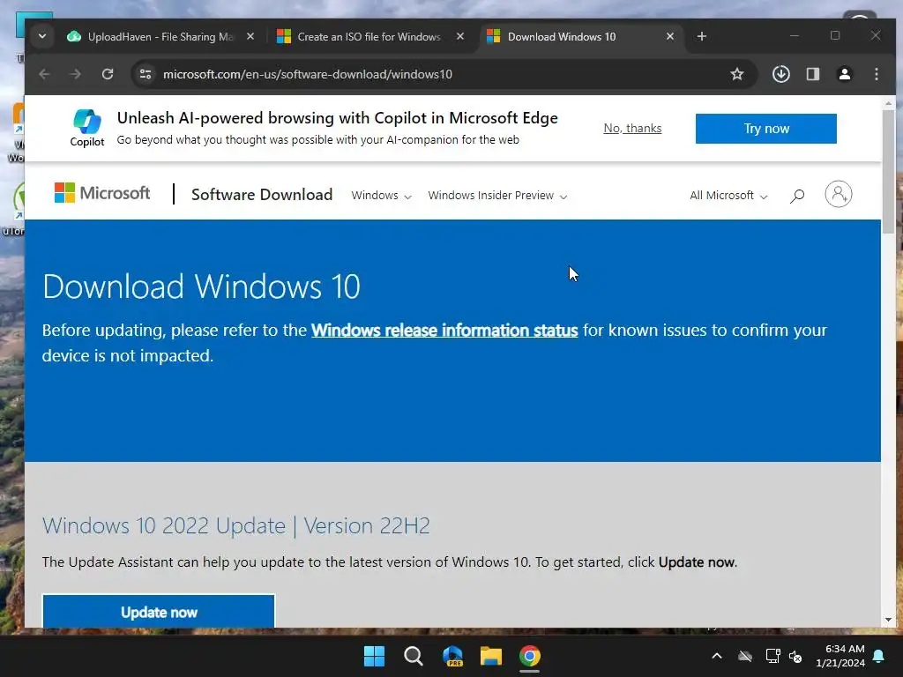Viewport: 903px width, 677px height.
Task: Open new tab with plus button
Action: point(701,37)
